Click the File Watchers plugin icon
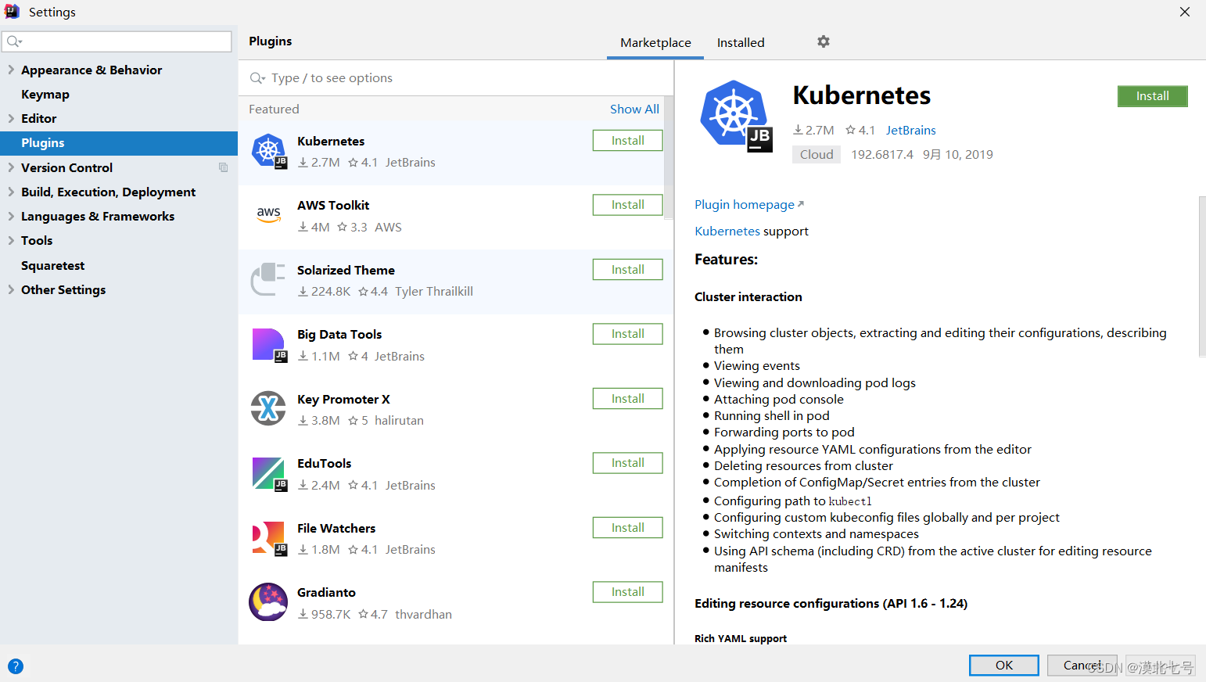 (x=269, y=538)
